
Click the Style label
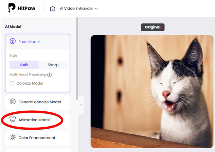[13, 56]
